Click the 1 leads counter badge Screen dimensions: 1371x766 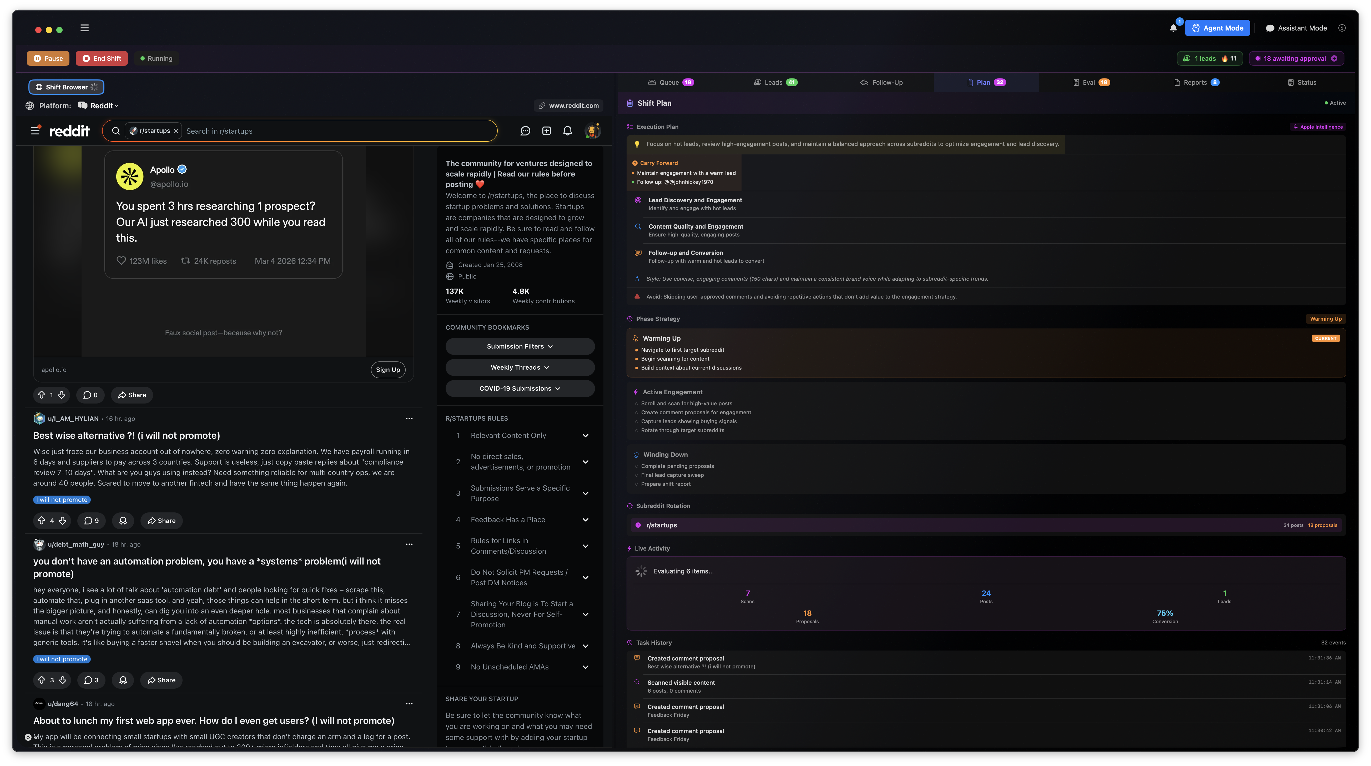[1209, 59]
